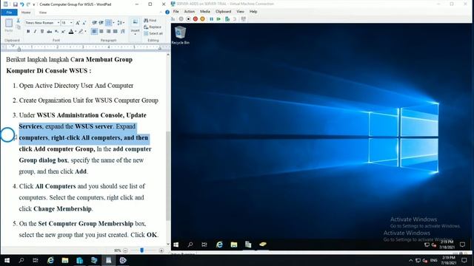Viewport: 474px width, 266px height.
Task: Decrease paragraph indent
Action: point(94,23)
